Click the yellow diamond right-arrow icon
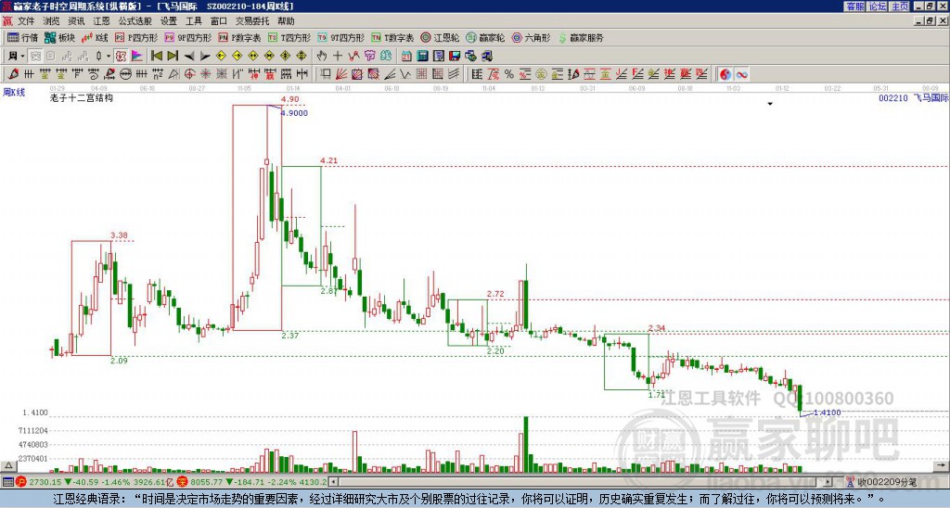The width and height of the screenshot is (950, 508). point(237,57)
